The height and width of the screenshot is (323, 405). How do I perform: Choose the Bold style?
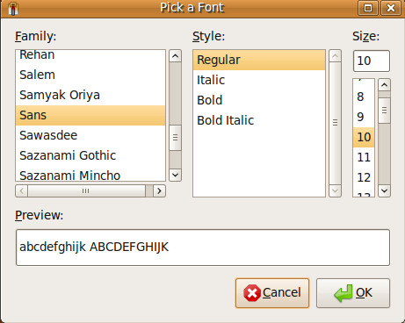coord(259,100)
